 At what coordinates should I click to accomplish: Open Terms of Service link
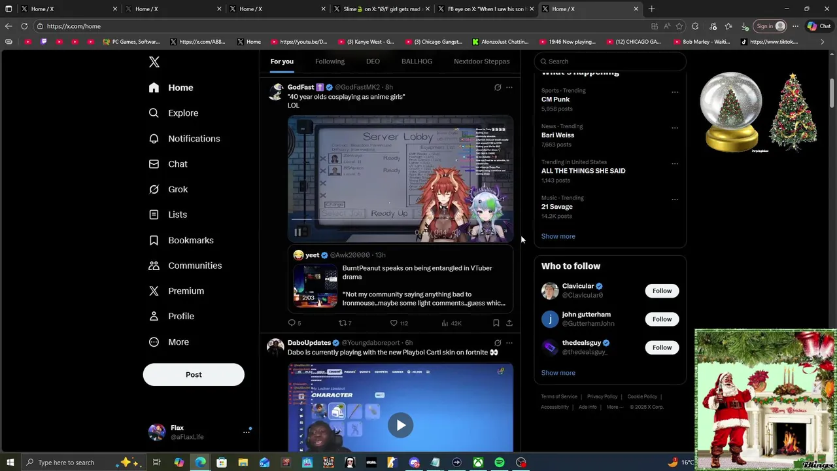pos(559,396)
